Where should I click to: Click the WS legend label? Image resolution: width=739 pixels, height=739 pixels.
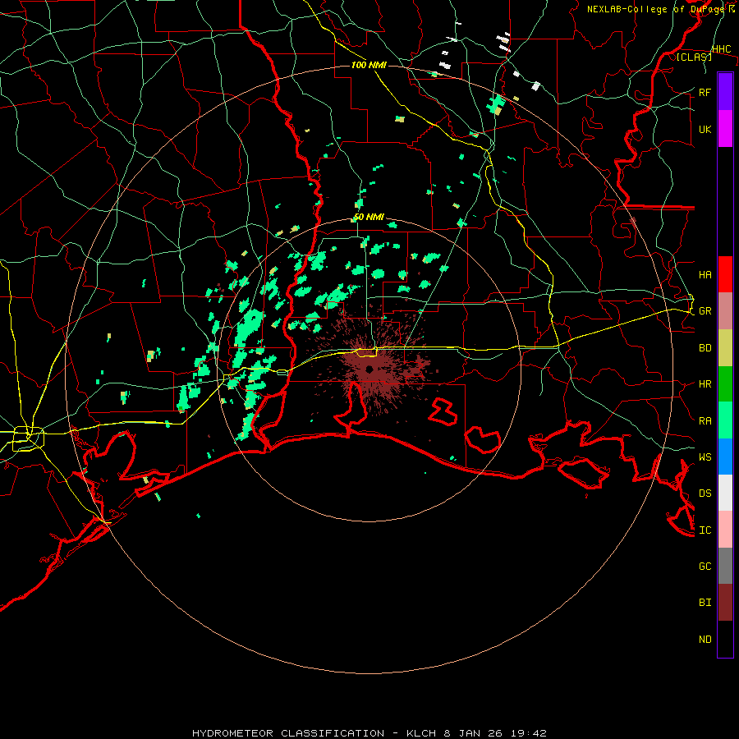pos(705,457)
